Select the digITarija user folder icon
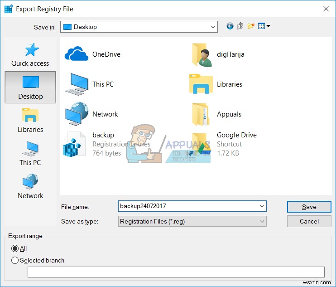The width and height of the screenshot is (336, 287). (202, 55)
